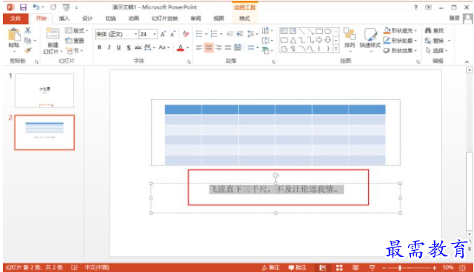
Task: Click the 备注 Notes button
Action: [271, 268]
